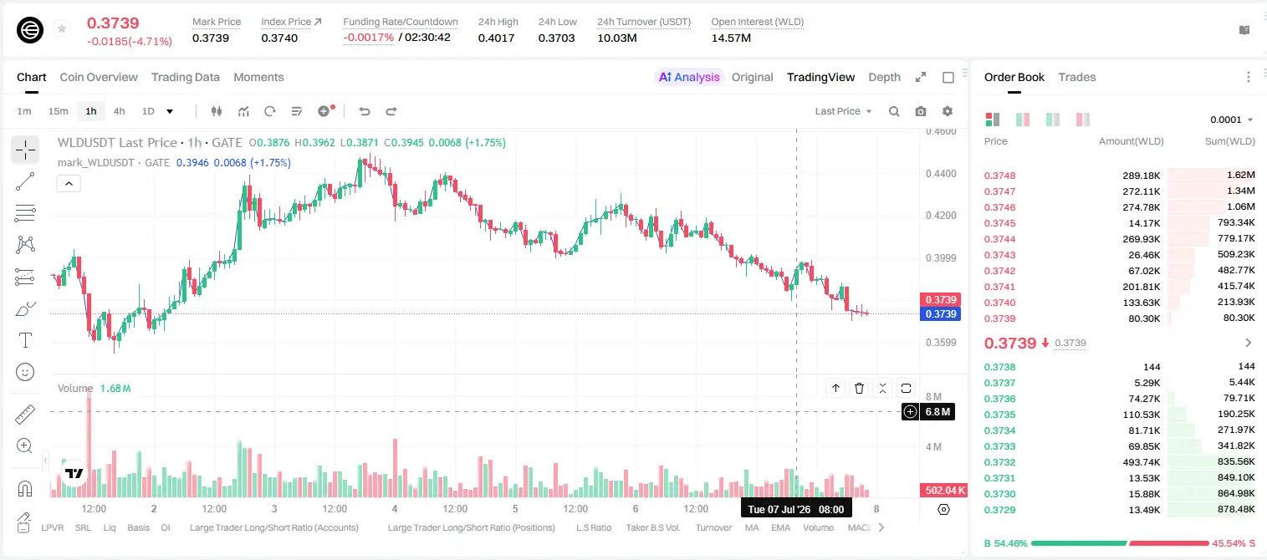The image size is (1267, 560).
Task: Add WLDUSDT to favorites star
Action: point(62,29)
